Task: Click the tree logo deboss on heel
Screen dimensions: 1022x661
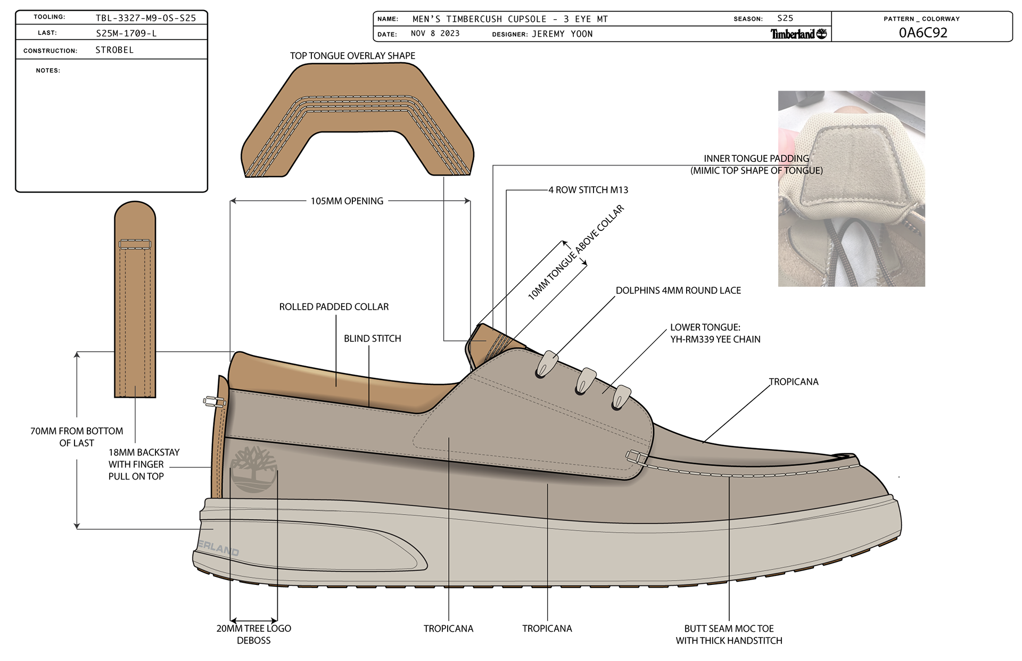Action: [254, 469]
